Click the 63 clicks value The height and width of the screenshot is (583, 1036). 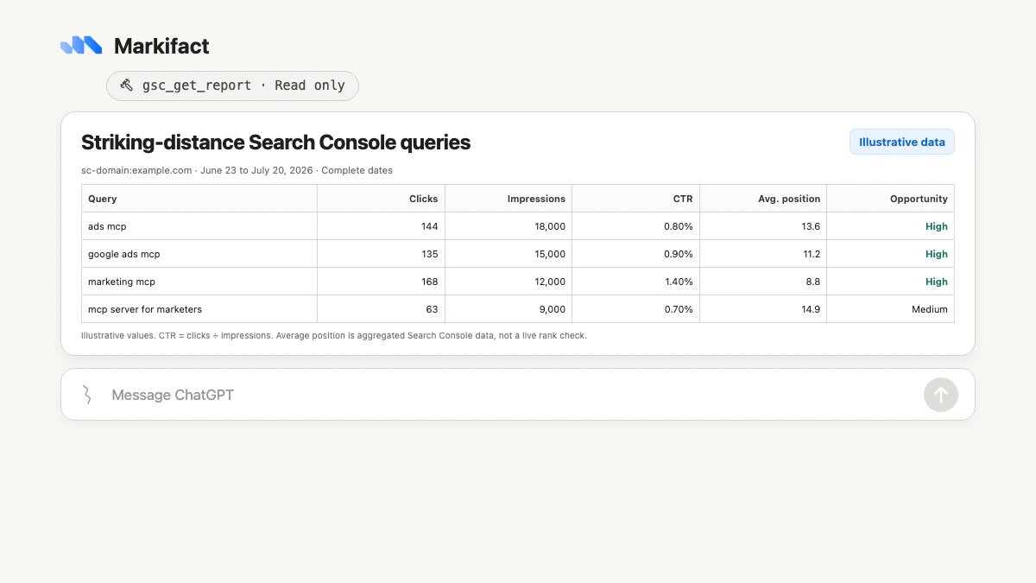coord(432,309)
